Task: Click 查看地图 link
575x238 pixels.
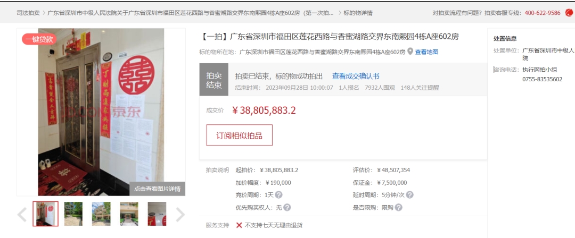Action: point(426,52)
